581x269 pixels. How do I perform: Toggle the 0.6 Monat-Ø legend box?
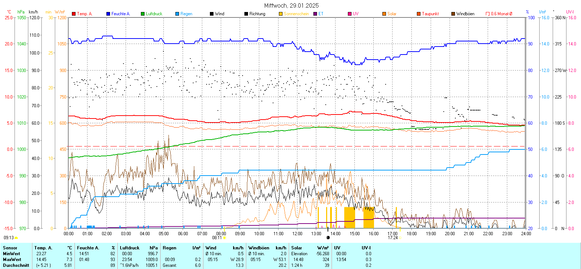(488, 14)
